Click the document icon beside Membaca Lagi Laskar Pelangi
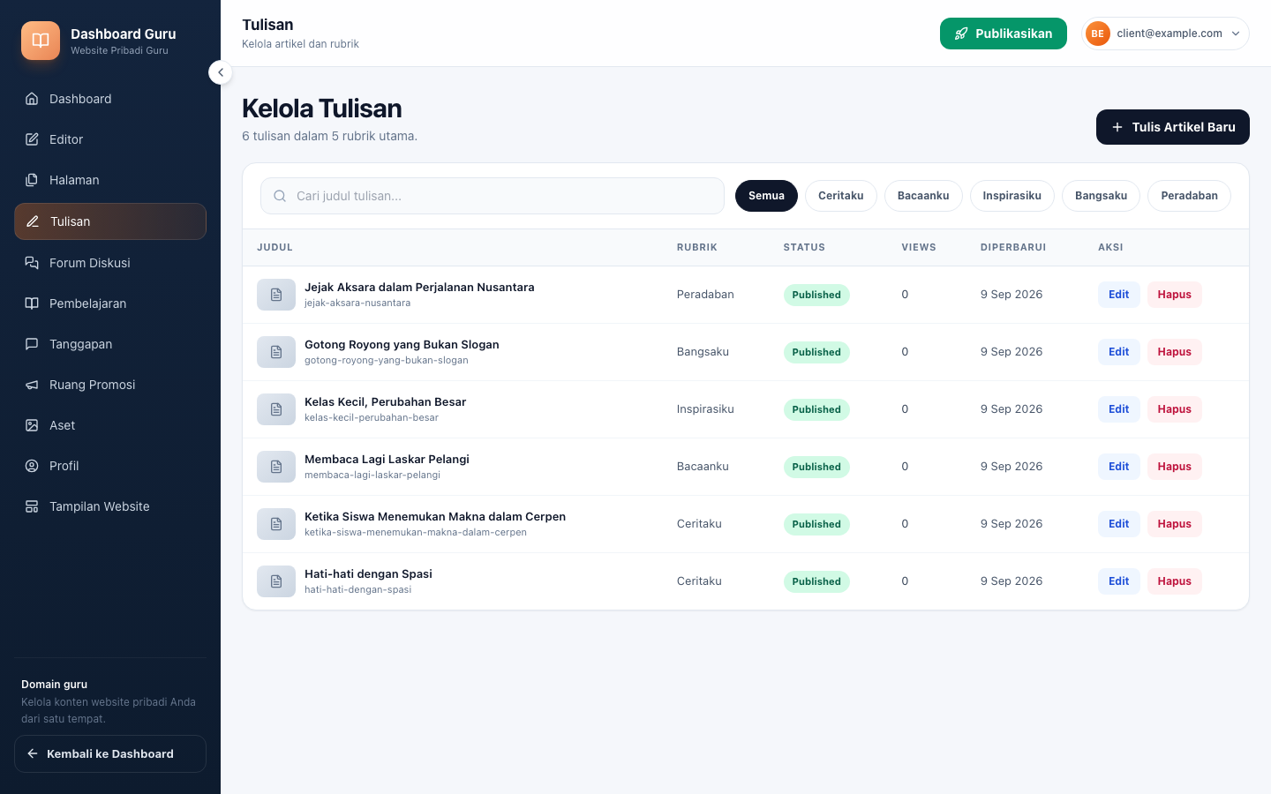The height and width of the screenshot is (794, 1271). [276, 467]
